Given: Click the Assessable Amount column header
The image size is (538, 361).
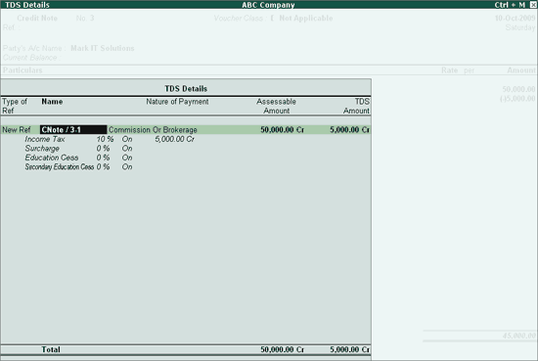Looking at the screenshot, I should (x=276, y=106).
